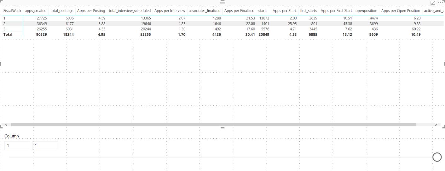Screen dimensions: 445x171
Task: Click the starts column header
Action: coord(263,11)
